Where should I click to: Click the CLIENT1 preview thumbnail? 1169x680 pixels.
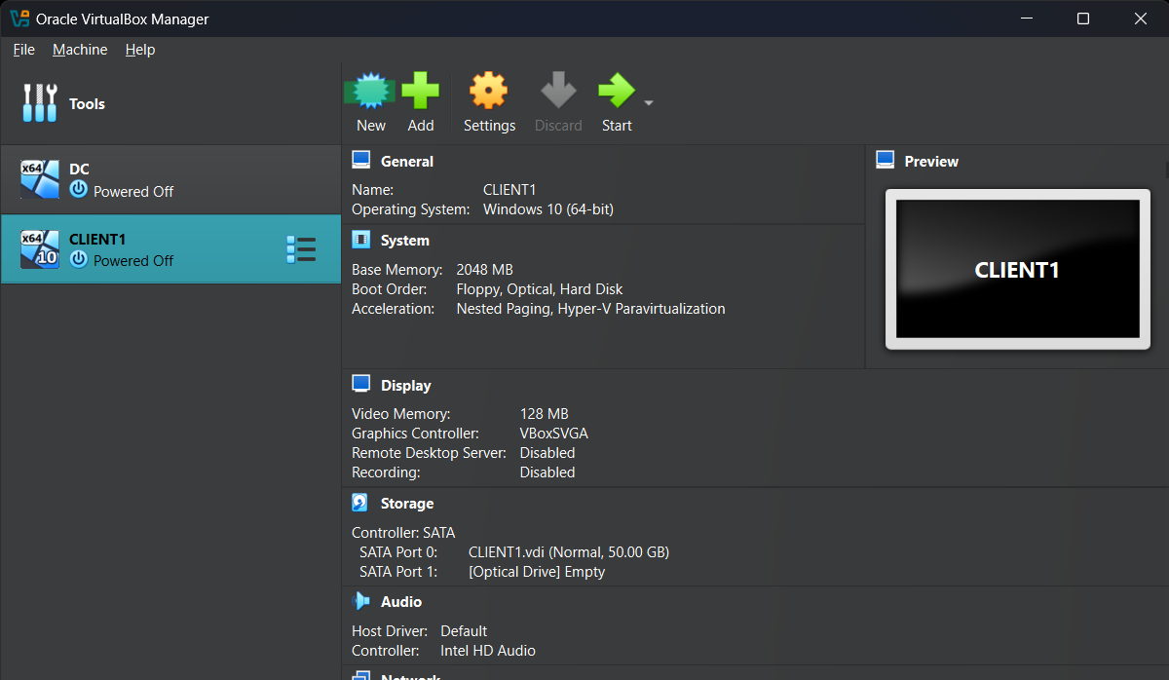pyautogui.click(x=1017, y=269)
